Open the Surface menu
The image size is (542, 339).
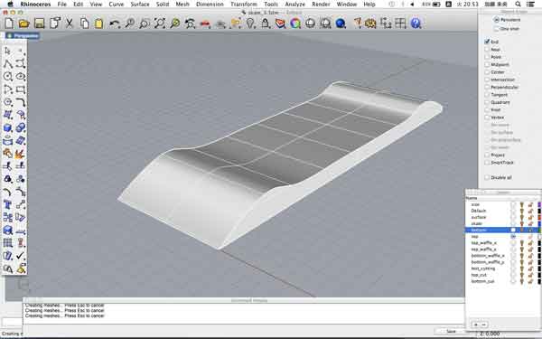pos(140,5)
